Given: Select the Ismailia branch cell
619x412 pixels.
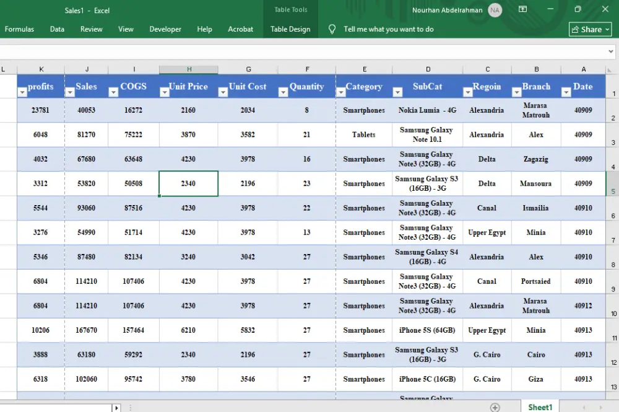Looking at the screenshot, I should tap(536, 208).
